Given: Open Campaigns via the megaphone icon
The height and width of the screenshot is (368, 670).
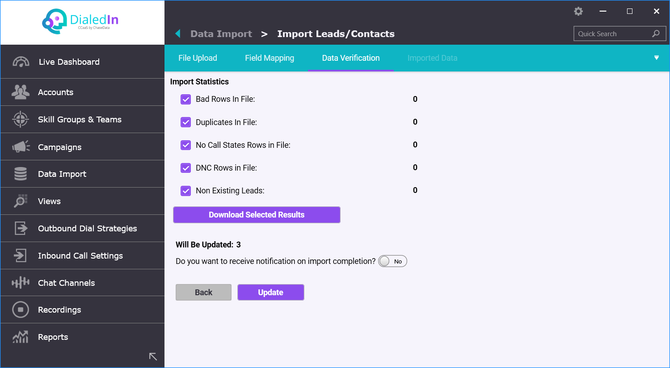Looking at the screenshot, I should coord(20,146).
